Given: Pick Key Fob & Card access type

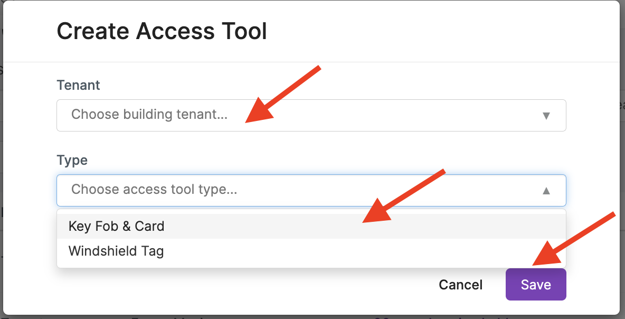Looking at the screenshot, I should (117, 226).
